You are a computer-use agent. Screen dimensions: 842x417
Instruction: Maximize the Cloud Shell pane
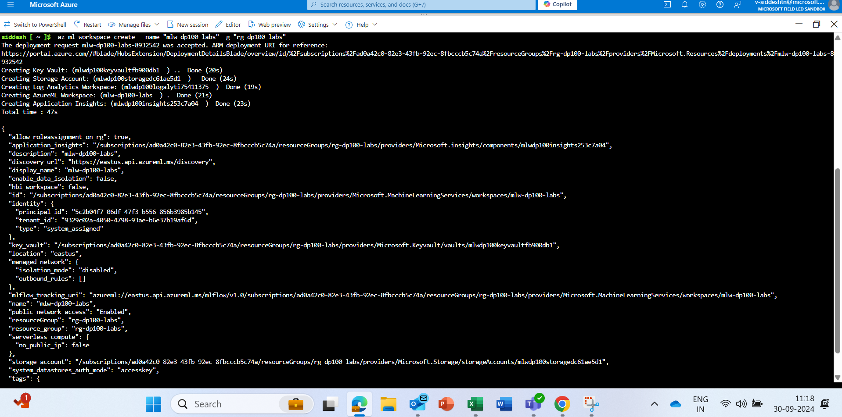(x=817, y=24)
